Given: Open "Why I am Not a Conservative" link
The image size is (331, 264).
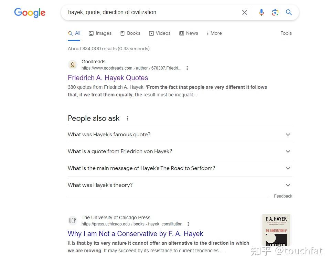Looking at the screenshot, I should (135, 234).
